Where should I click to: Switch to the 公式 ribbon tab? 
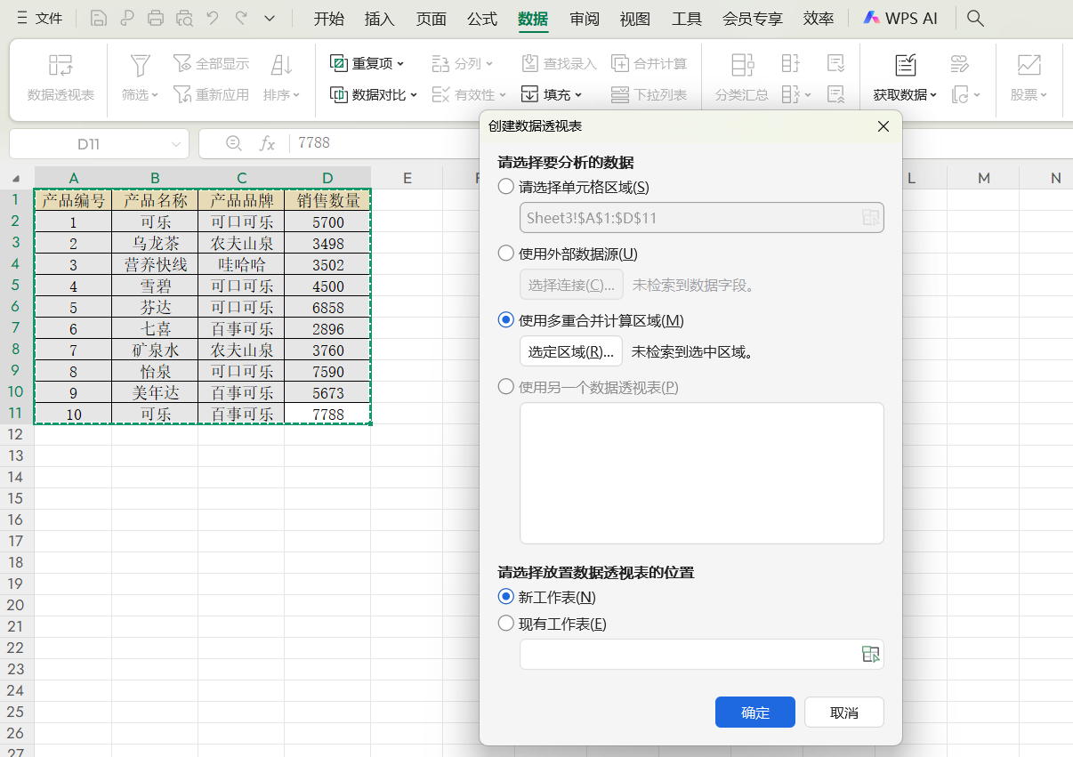[x=481, y=17]
